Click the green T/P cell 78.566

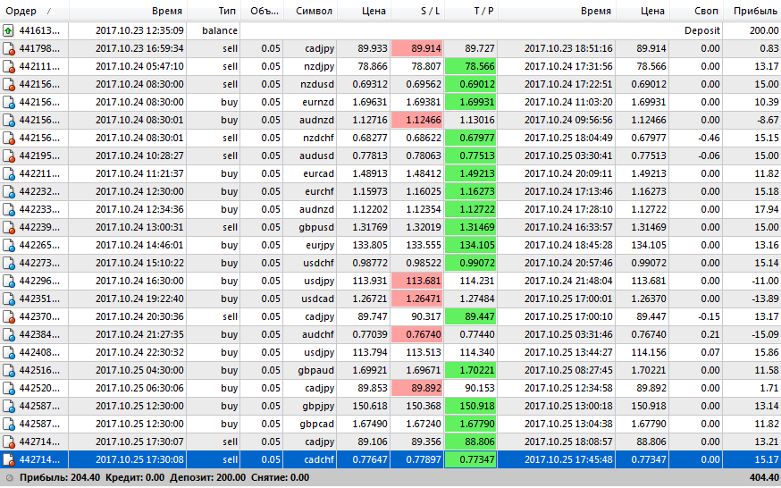point(471,67)
